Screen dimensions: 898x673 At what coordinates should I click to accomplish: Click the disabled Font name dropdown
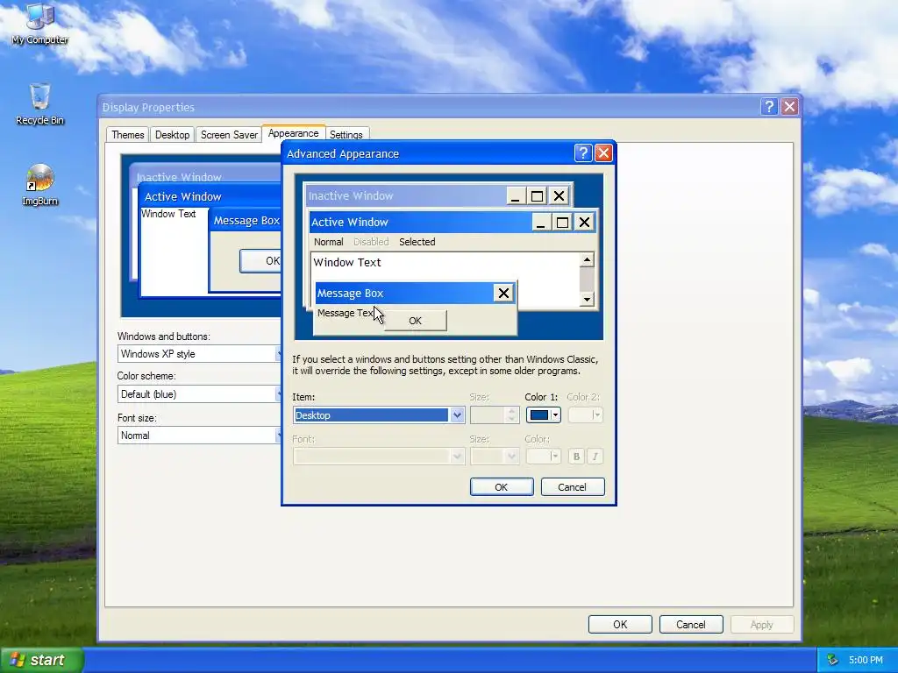(x=379, y=456)
